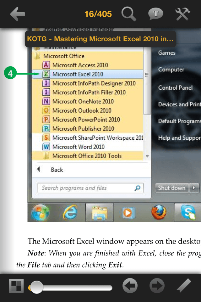Open Firefox from taskbar

point(159,212)
